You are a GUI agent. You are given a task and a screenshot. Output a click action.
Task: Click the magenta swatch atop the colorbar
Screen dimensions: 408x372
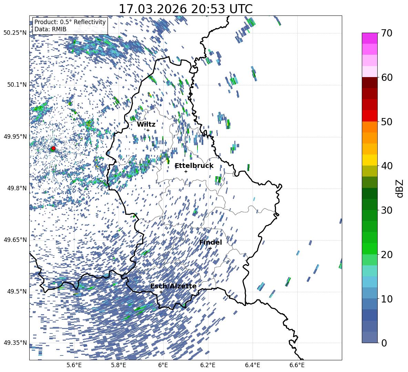pos(369,38)
